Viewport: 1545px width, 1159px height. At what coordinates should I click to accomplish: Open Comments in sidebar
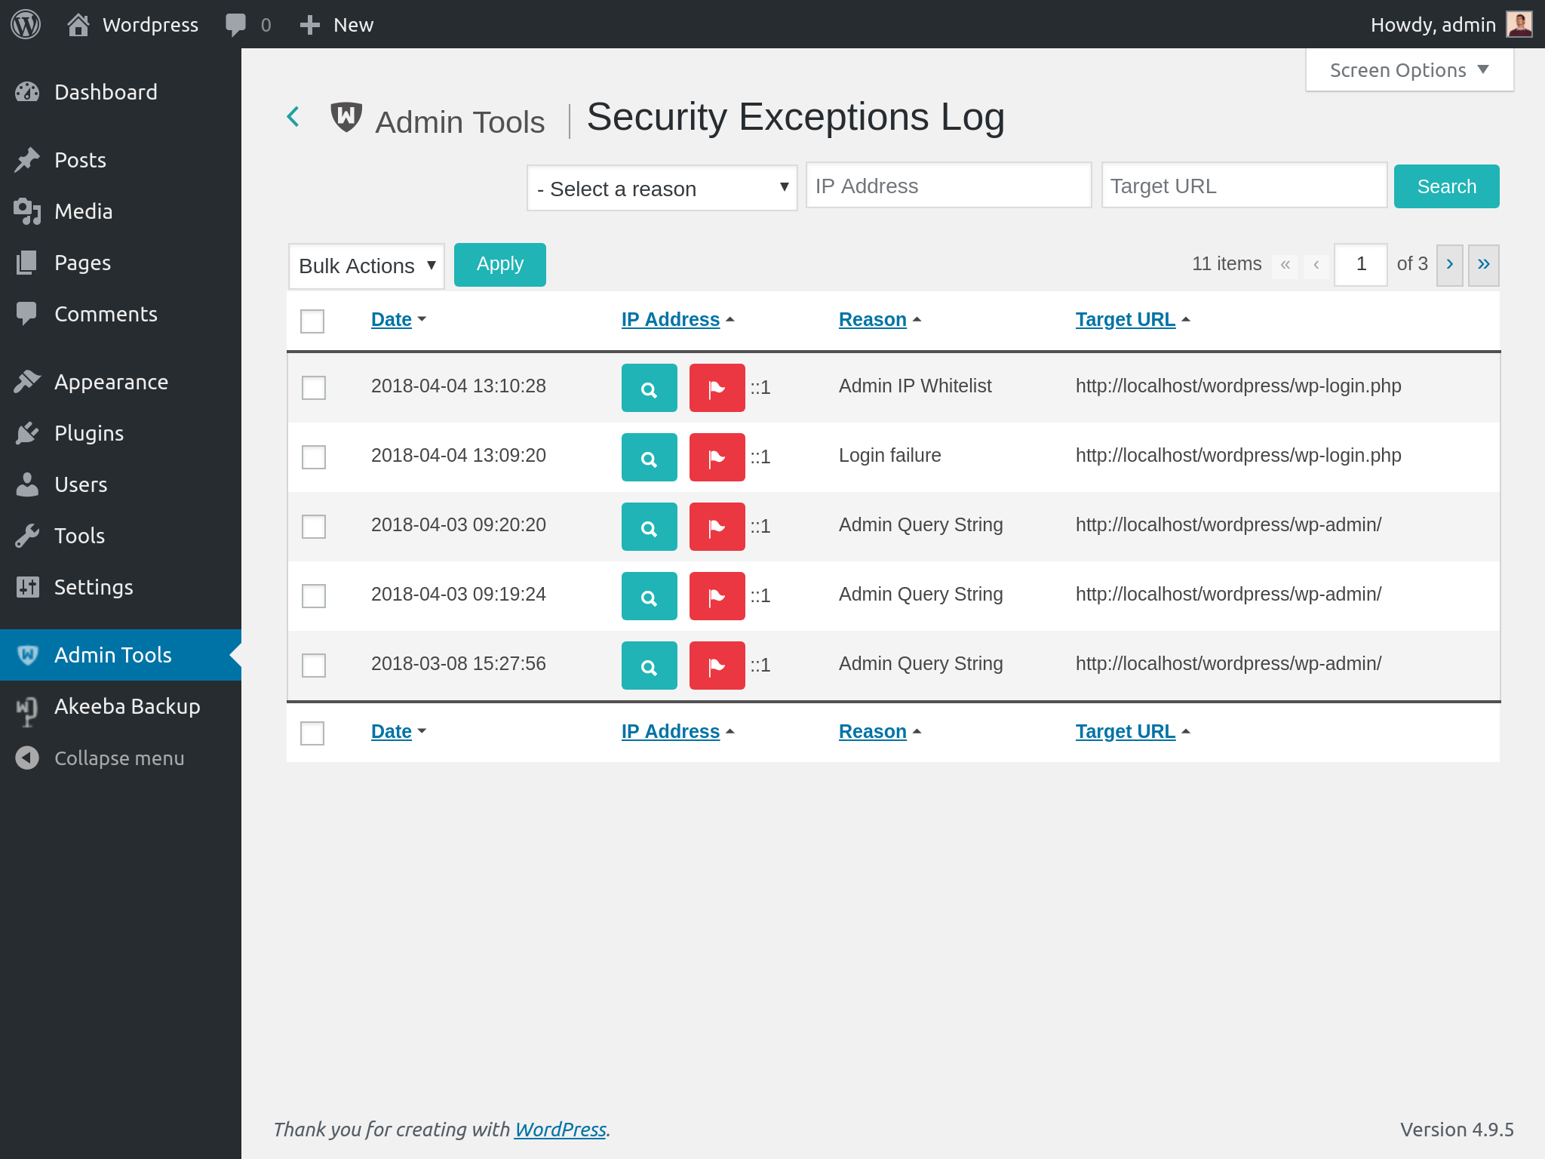click(x=121, y=314)
